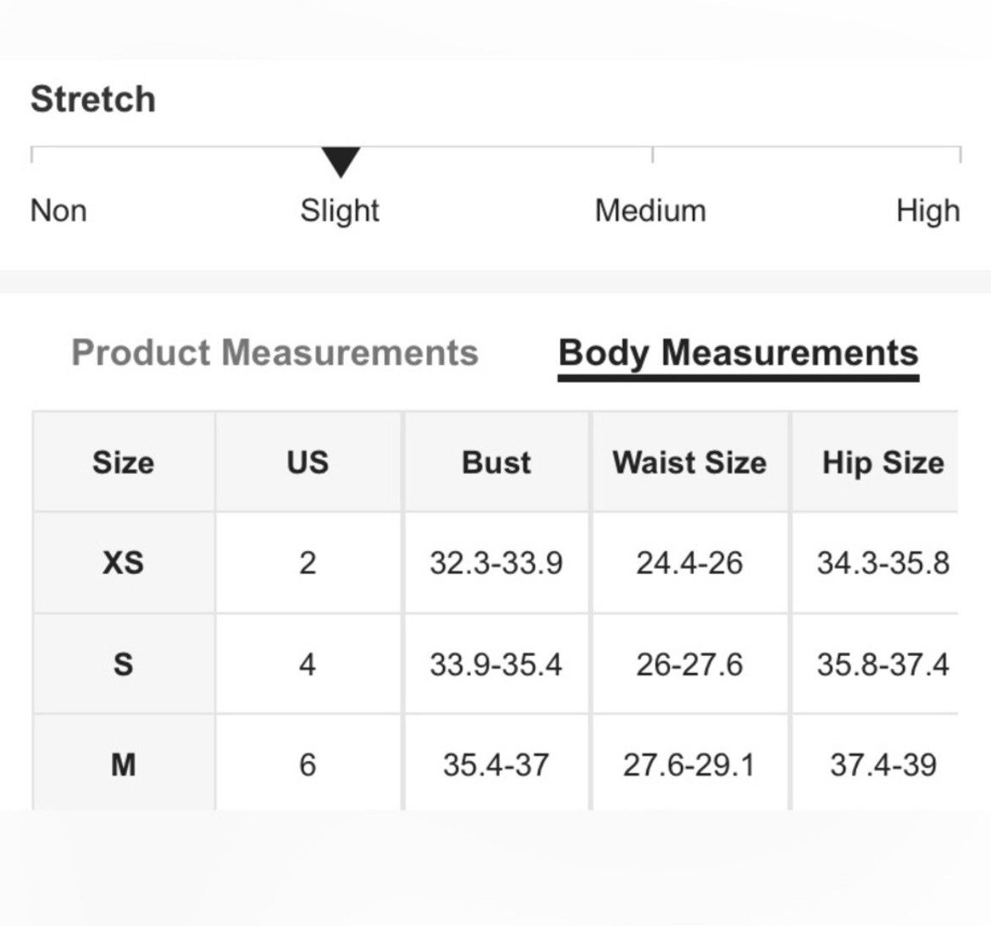Click the Slight stretch label
Screen dimensions: 991x926
[x=340, y=211]
